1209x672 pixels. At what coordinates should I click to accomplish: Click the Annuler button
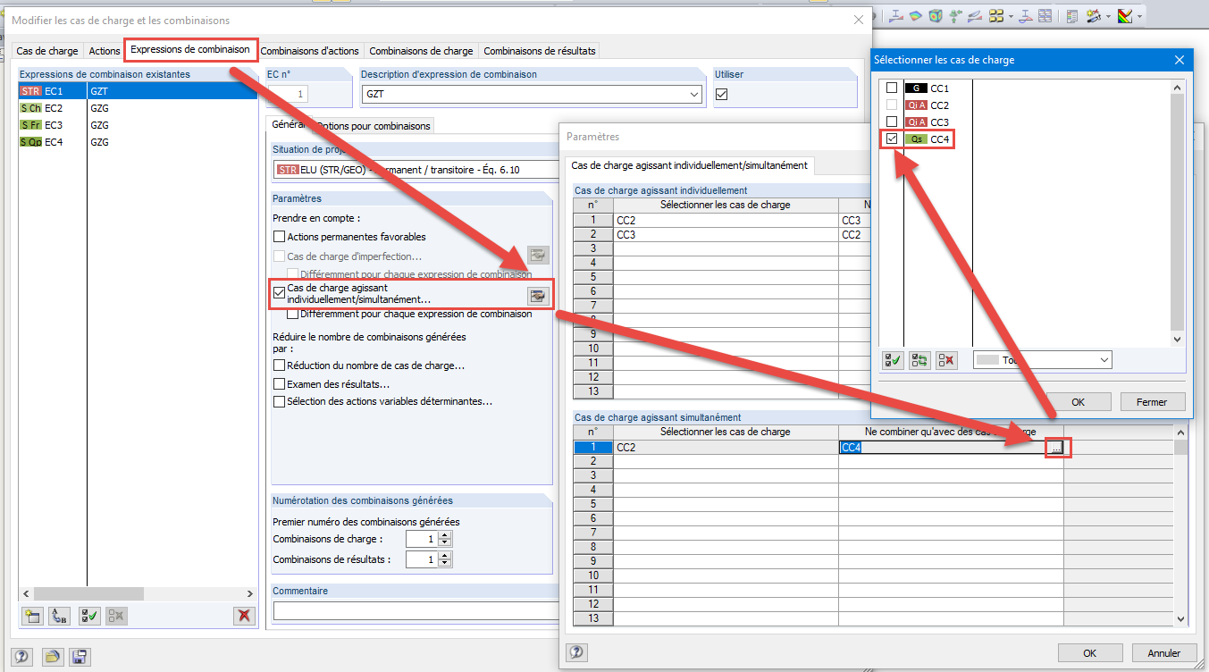tap(1164, 653)
